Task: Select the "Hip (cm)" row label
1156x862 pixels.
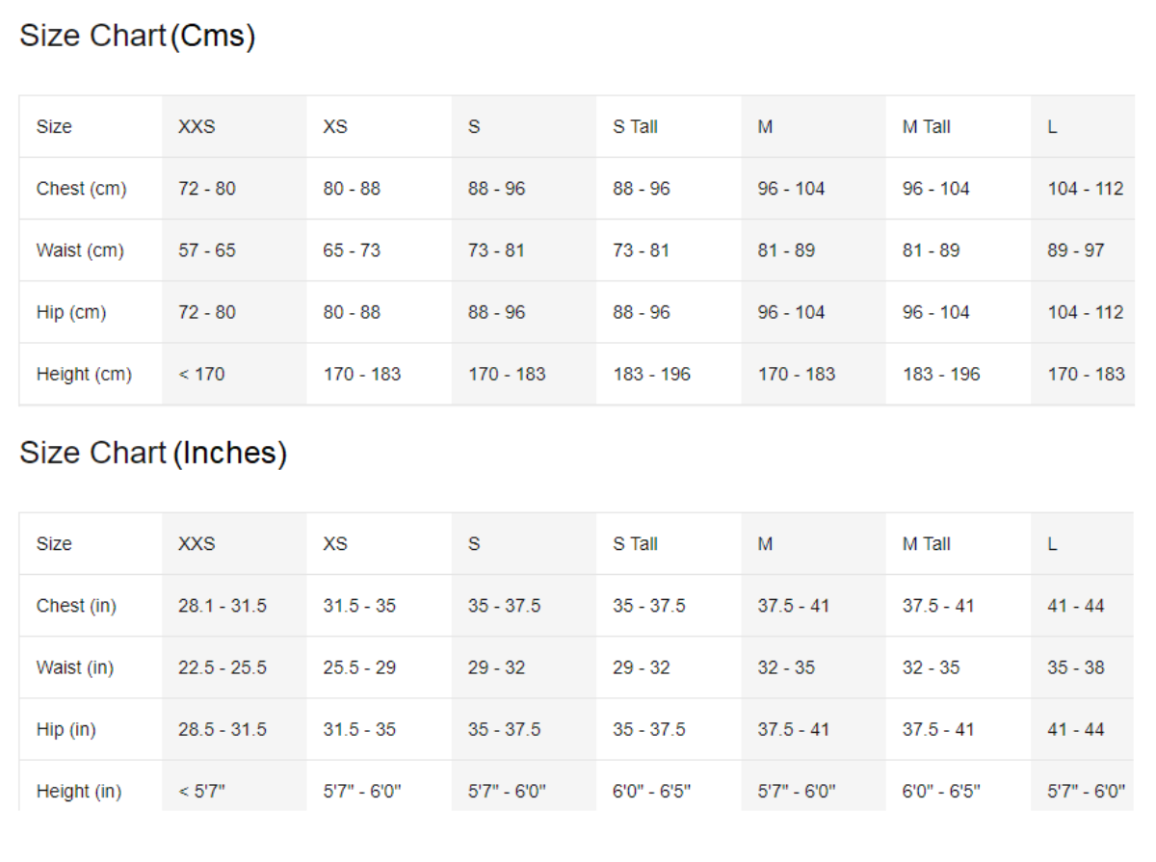Action: tap(71, 312)
